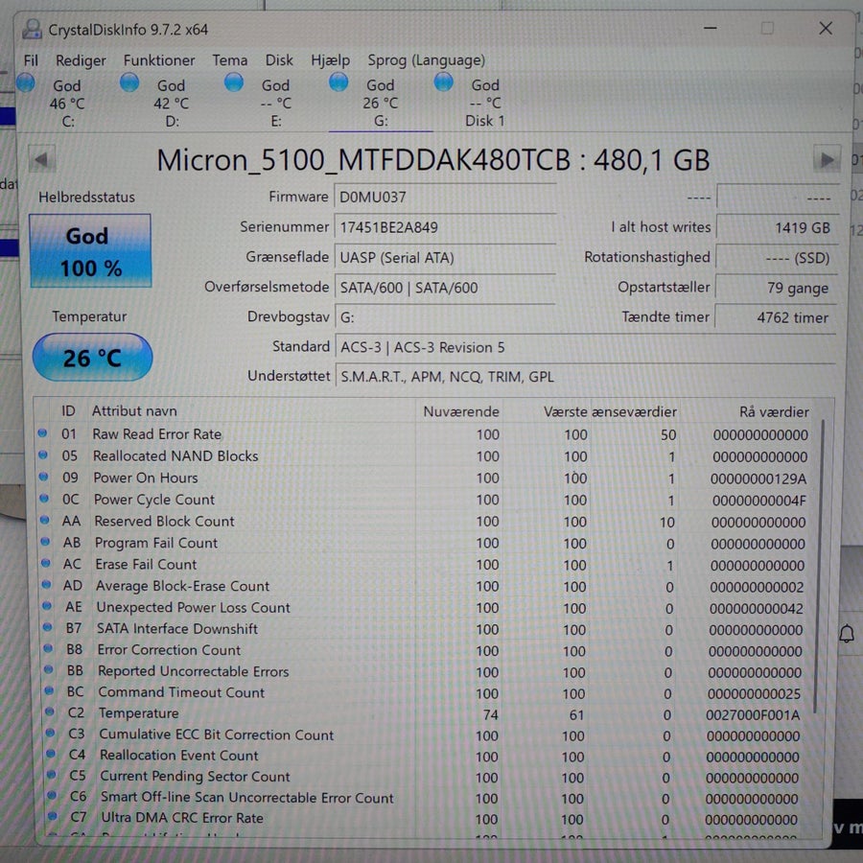Click the drive title Micron_5100_MTFDDAK480TCB

(x=363, y=160)
